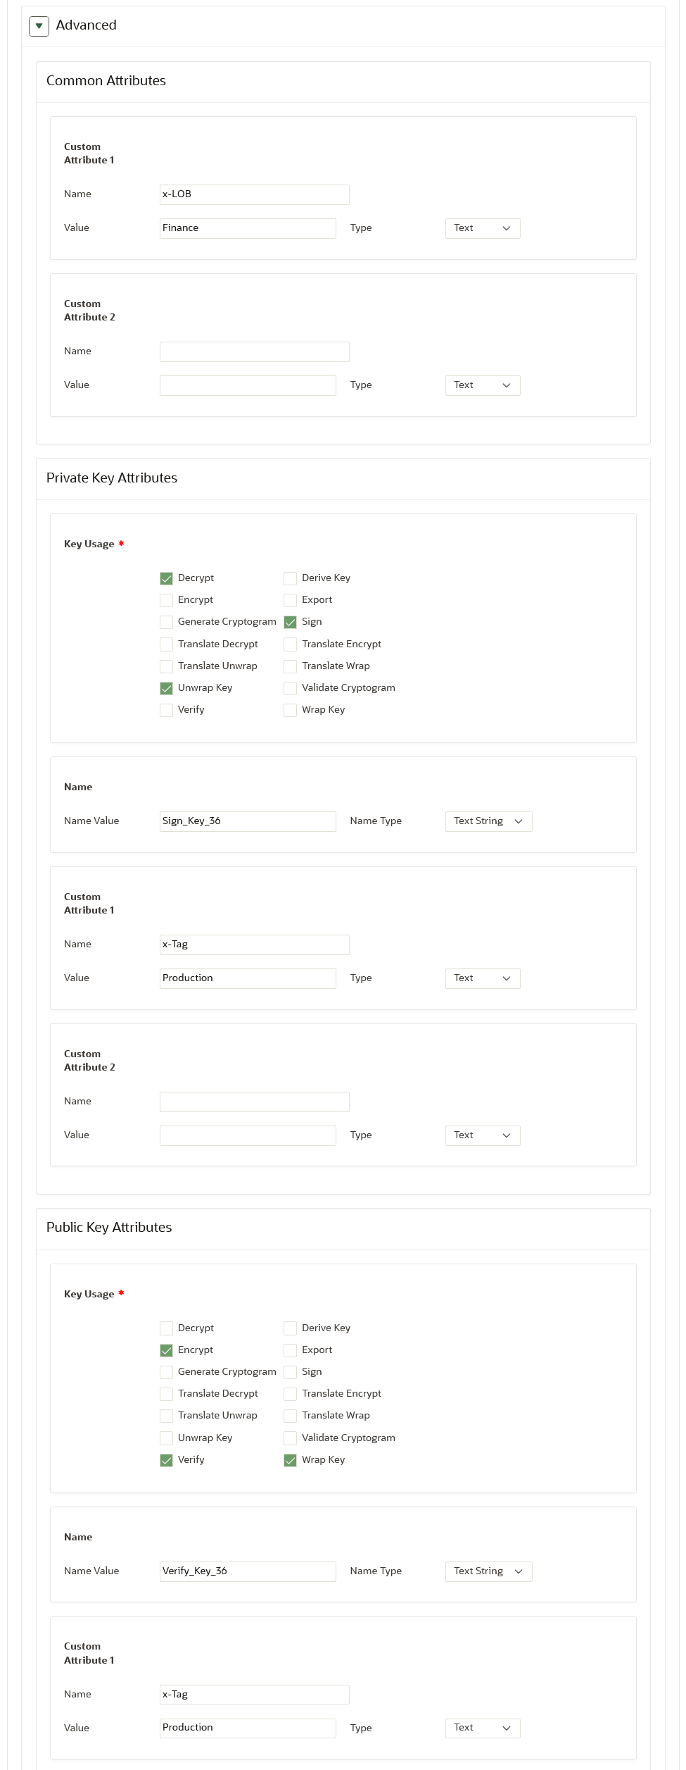Collapse the Advanced section

[39, 26]
